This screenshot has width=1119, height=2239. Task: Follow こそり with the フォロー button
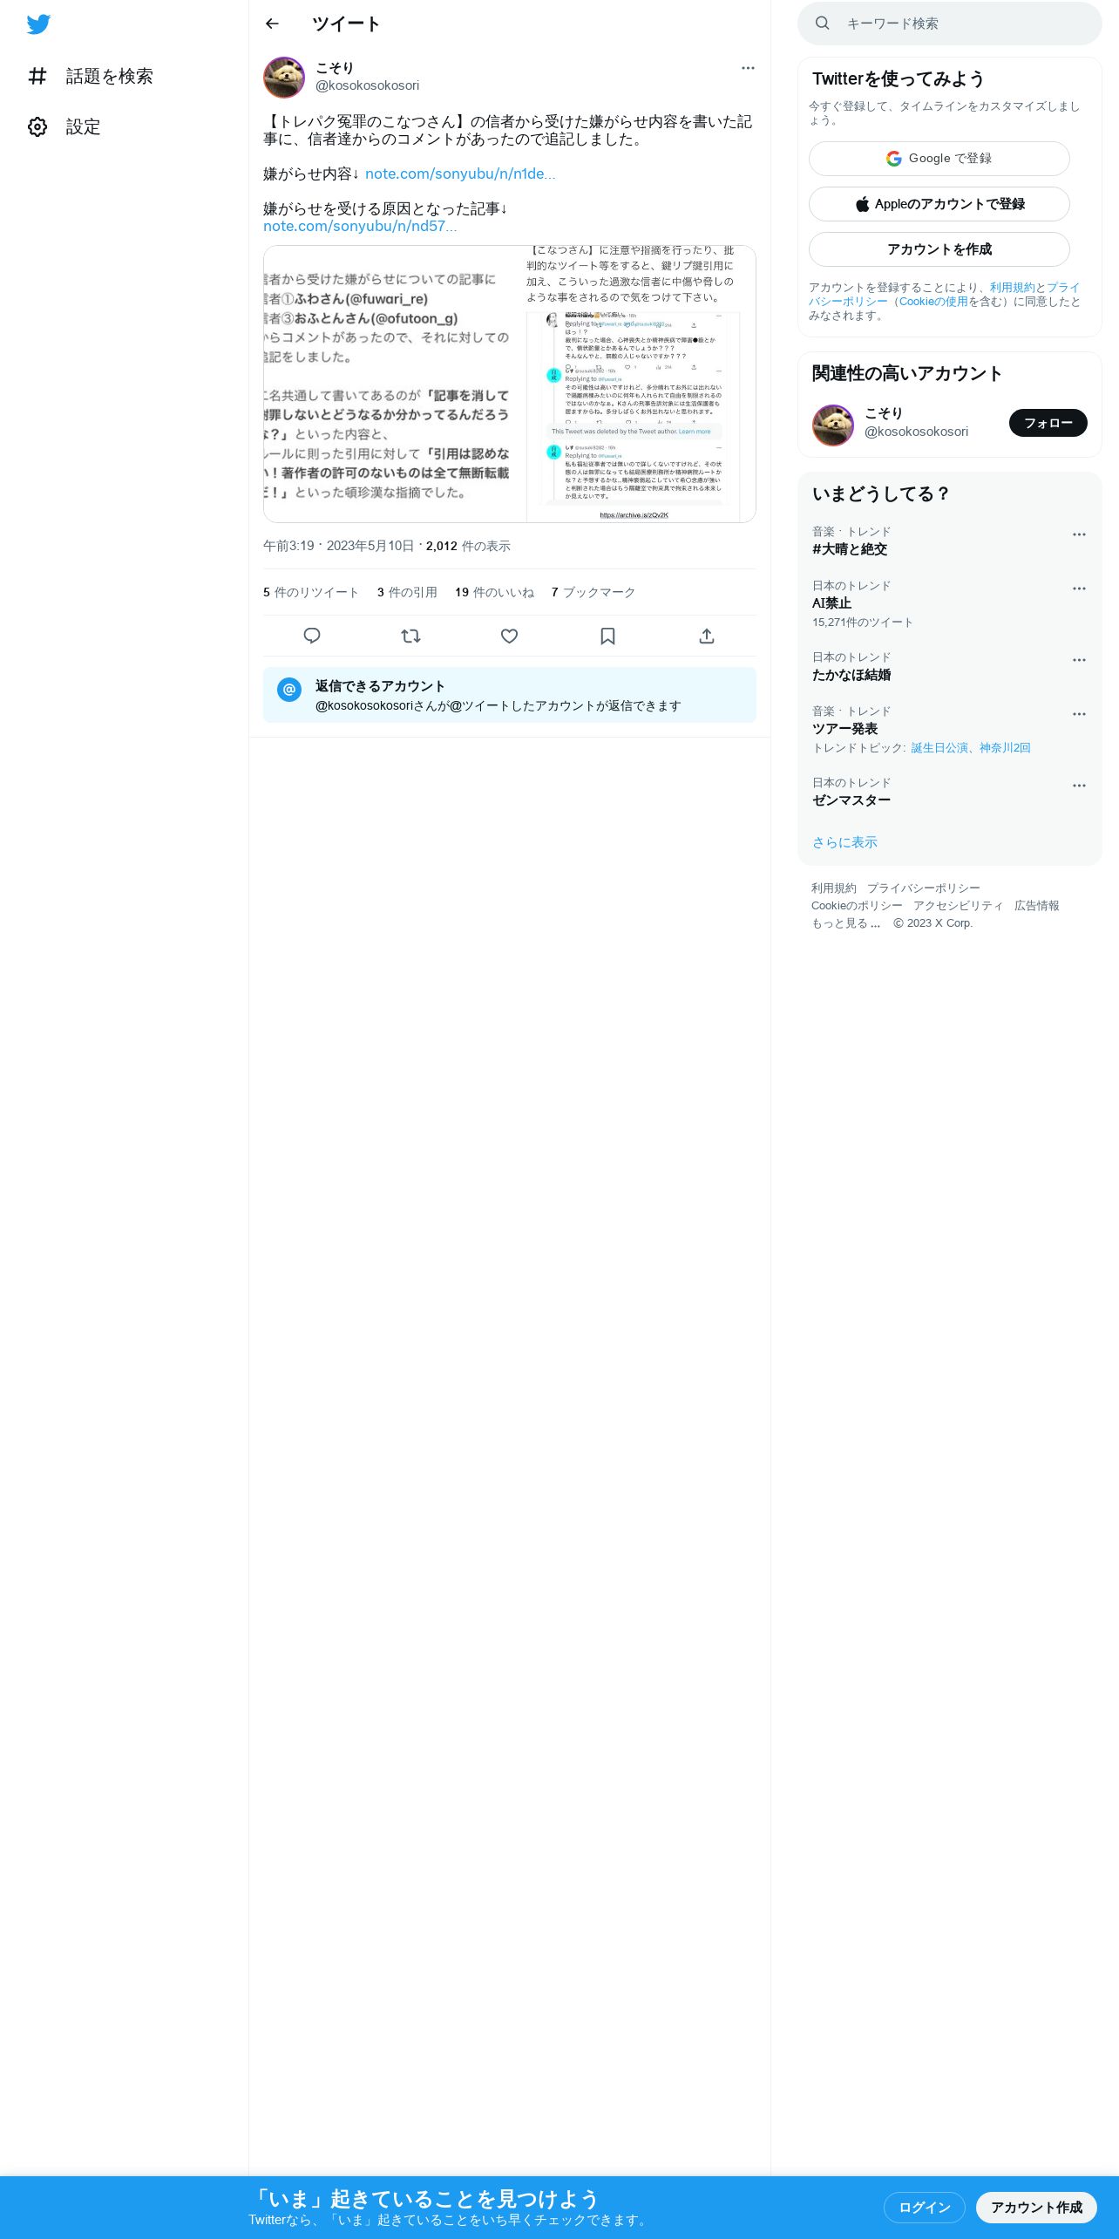1048,423
